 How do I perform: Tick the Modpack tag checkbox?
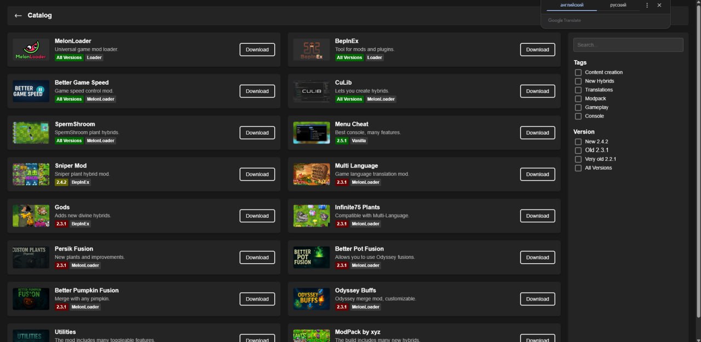pos(578,98)
